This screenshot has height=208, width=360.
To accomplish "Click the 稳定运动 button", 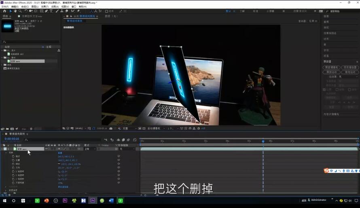I will pos(349,72).
